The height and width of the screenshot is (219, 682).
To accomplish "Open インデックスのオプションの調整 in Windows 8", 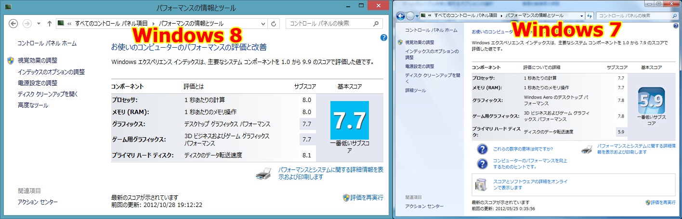I will coord(51,72).
